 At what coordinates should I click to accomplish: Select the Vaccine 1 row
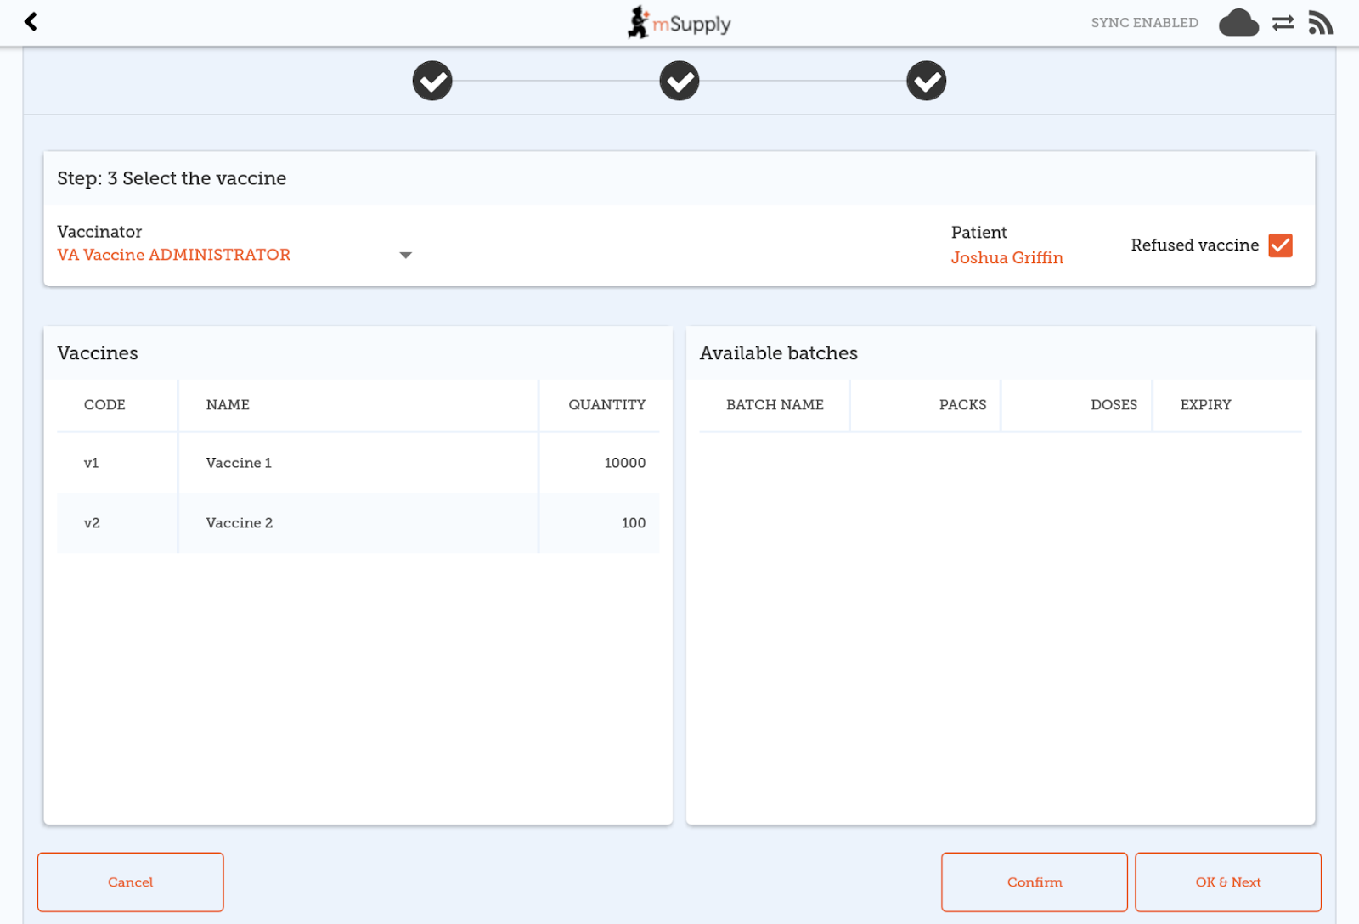(x=358, y=463)
